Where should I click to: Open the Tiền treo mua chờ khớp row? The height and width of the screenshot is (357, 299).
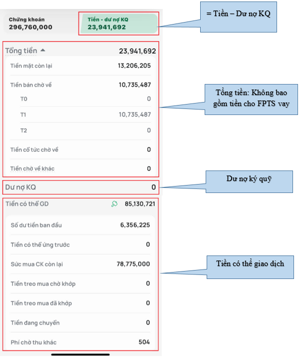coord(80,283)
